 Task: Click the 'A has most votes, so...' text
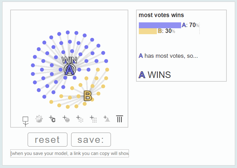(x=168, y=56)
